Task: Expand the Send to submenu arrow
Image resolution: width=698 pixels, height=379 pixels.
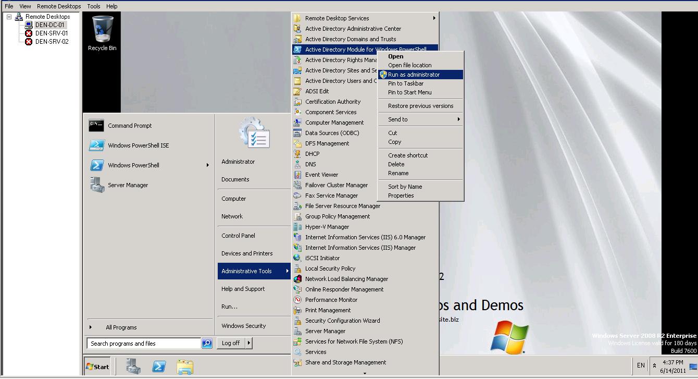Action: point(459,119)
